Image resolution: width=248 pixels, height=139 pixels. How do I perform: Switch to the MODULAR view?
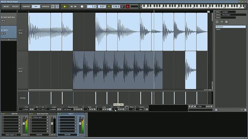pyautogui.click(x=46, y=7)
